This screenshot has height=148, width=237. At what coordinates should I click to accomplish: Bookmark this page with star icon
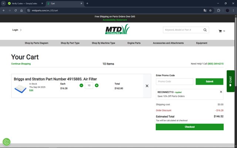pos(210,10)
